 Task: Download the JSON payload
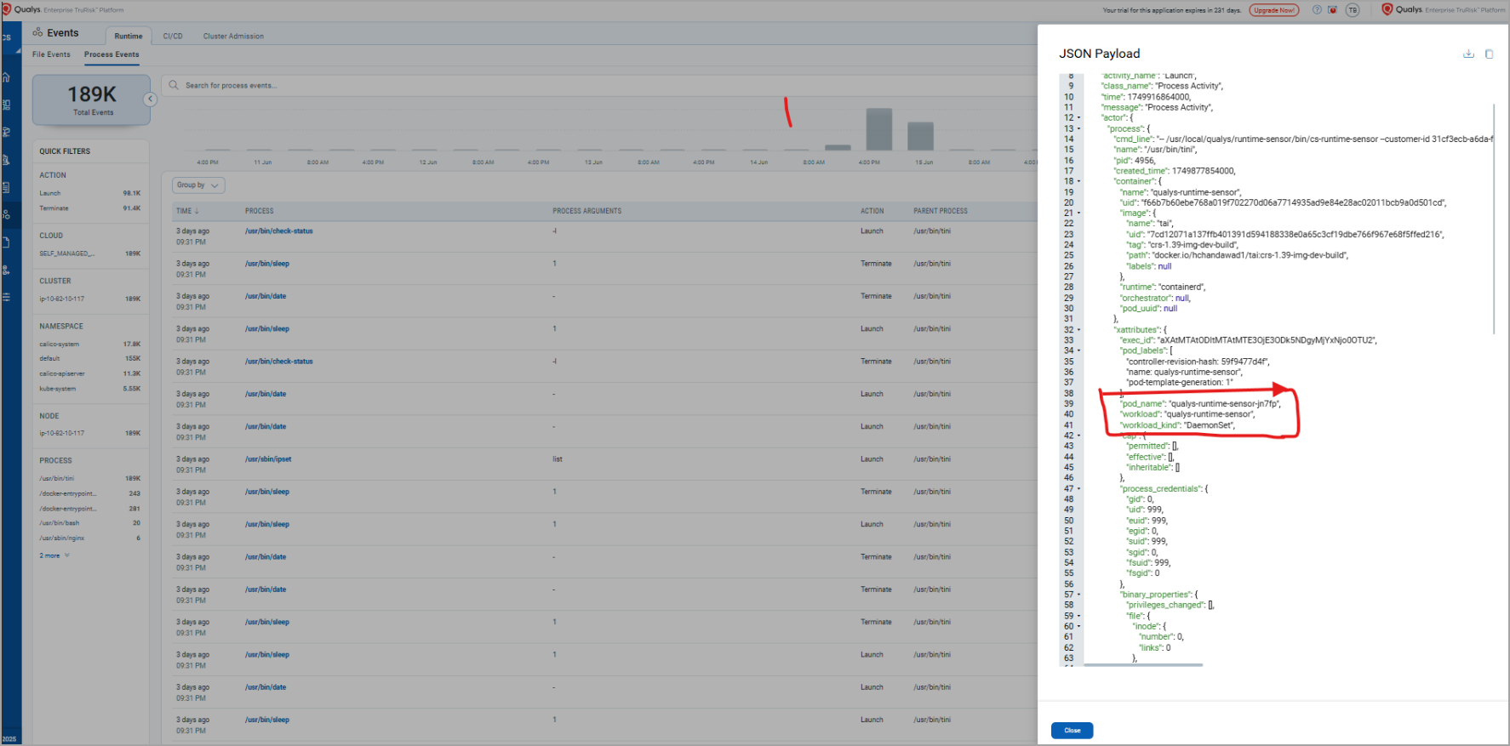(1468, 54)
